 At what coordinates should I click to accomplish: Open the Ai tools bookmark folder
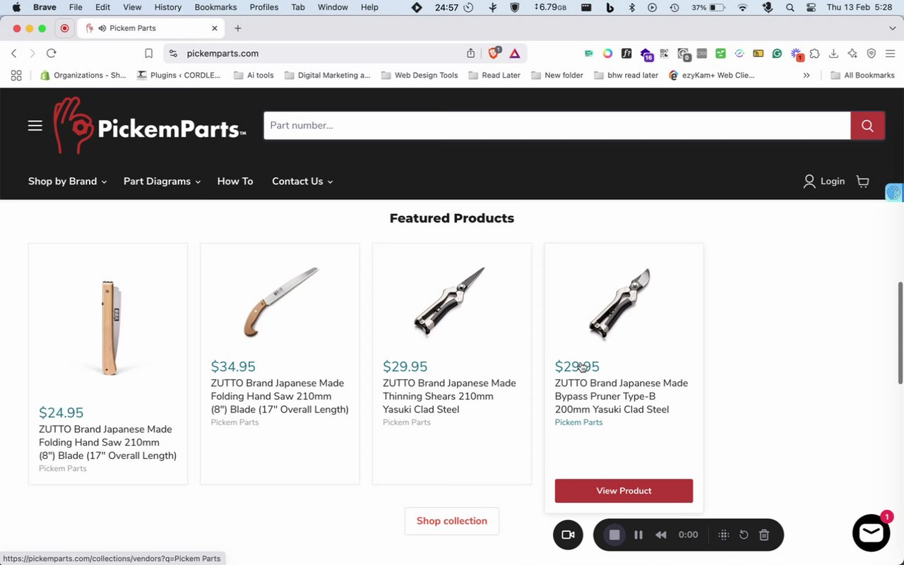[254, 75]
